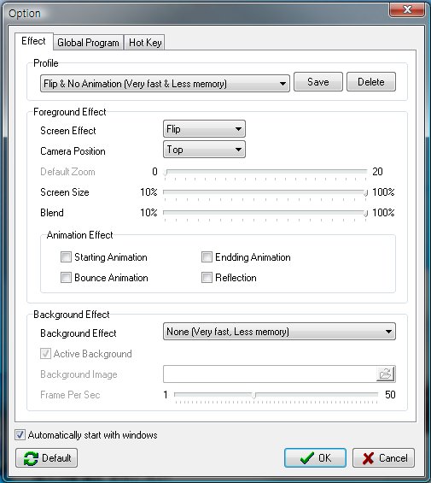Open the Camera Position dropdown
Image resolution: width=431 pixels, height=483 pixels.
tap(204, 150)
